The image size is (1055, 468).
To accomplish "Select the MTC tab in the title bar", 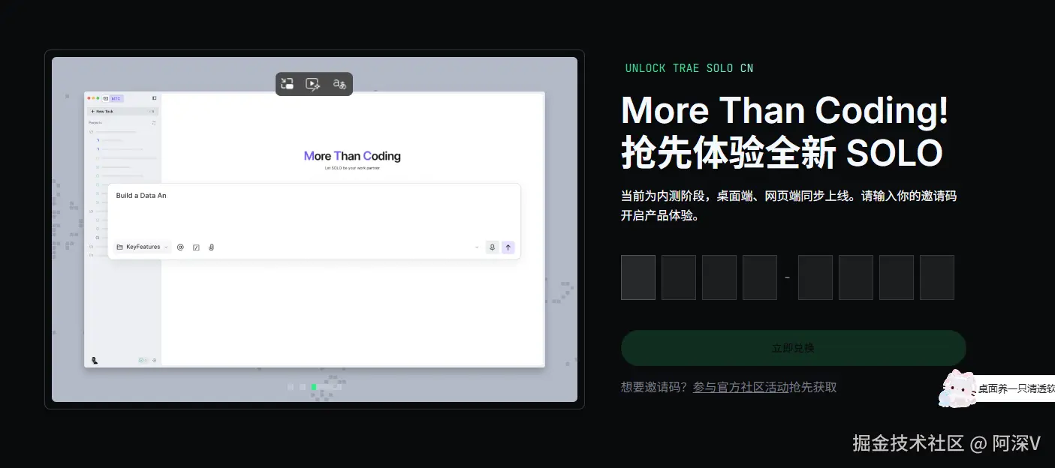I will 116,98.
